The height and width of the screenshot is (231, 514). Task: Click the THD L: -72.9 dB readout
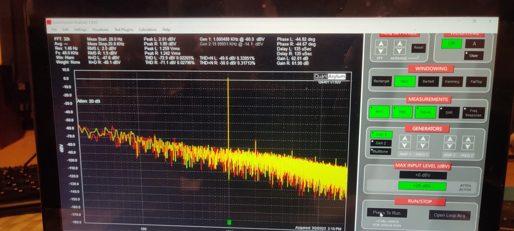pos(169,58)
